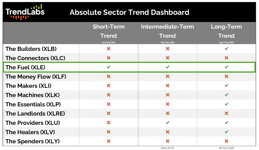Image resolution: width=259 pixels, height=150 pixels.
Task: Click The Makers (XLI) row label
Action: tap(28, 86)
